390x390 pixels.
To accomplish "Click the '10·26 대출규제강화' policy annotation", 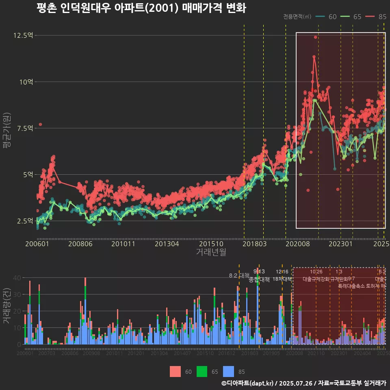I will [x=316, y=275].
